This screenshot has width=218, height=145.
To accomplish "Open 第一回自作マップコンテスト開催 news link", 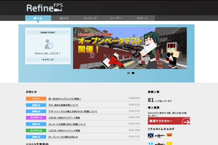I will click(65, 99).
